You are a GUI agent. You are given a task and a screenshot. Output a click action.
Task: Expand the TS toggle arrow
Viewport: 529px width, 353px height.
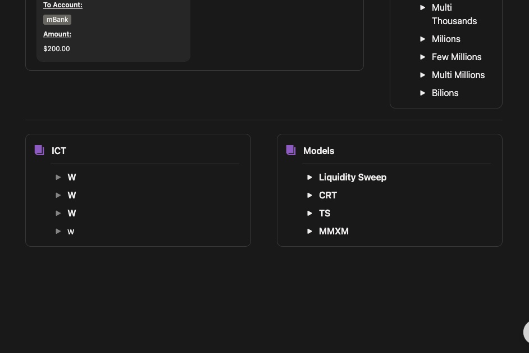click(x=310, y=213)
